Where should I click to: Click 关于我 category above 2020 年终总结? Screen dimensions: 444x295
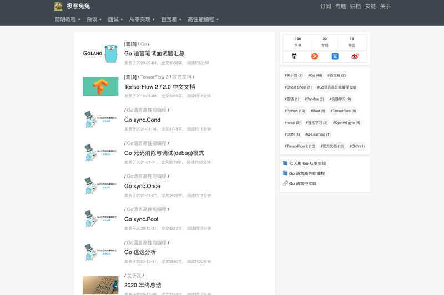(x=134, y=276)
